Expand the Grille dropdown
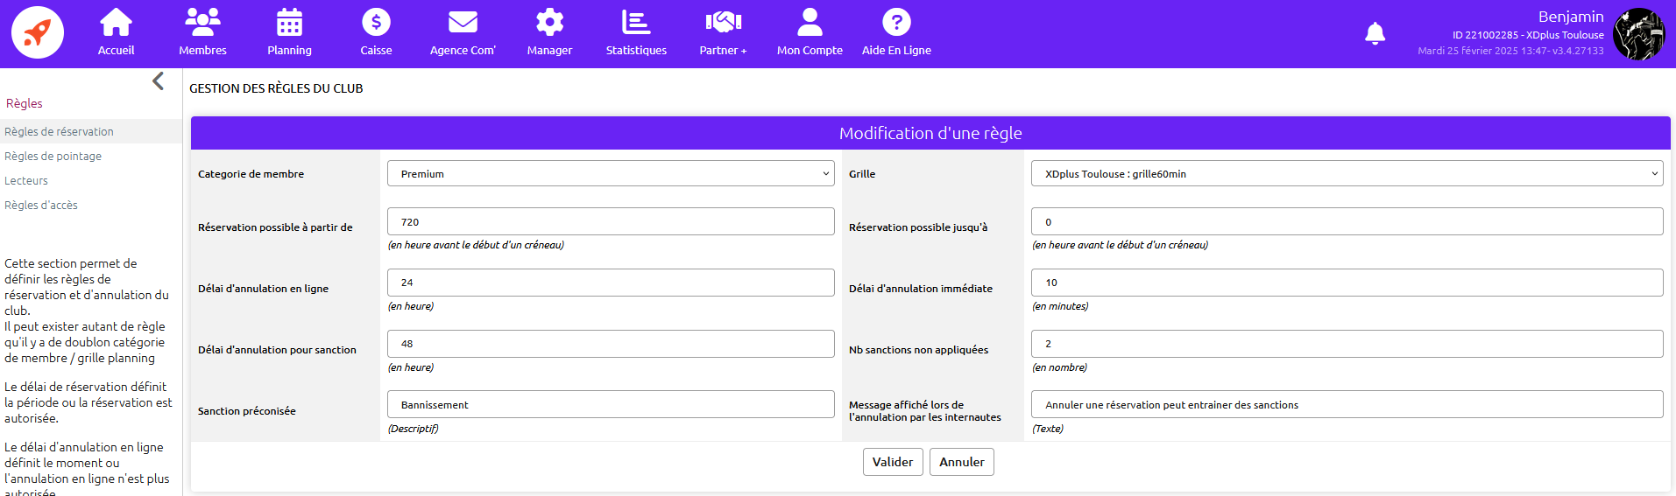 (x=1347, y=174)
